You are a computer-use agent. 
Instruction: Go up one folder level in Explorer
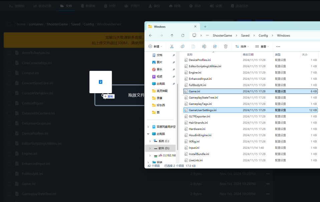click(172, 35)
